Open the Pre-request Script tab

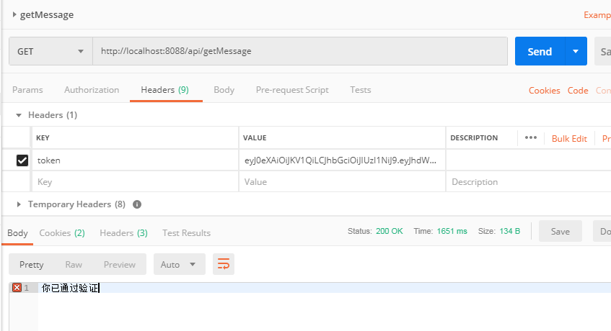click(292, 90)
